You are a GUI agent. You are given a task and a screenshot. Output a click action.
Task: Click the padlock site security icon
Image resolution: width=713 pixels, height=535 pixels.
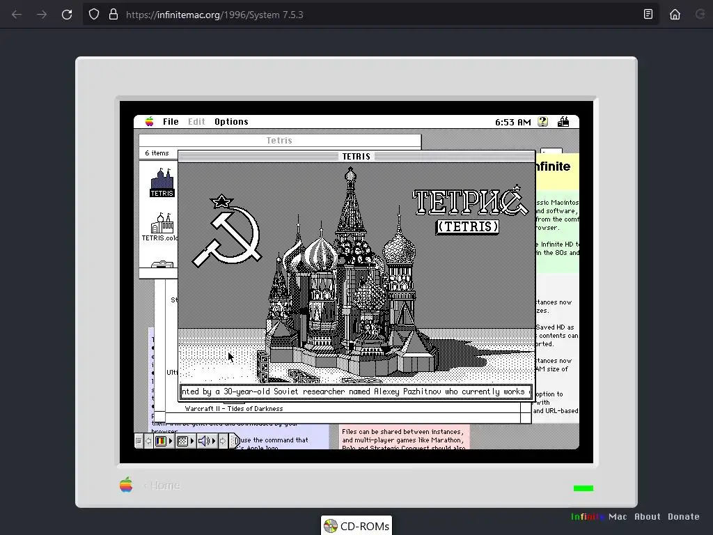click(113, 14)
